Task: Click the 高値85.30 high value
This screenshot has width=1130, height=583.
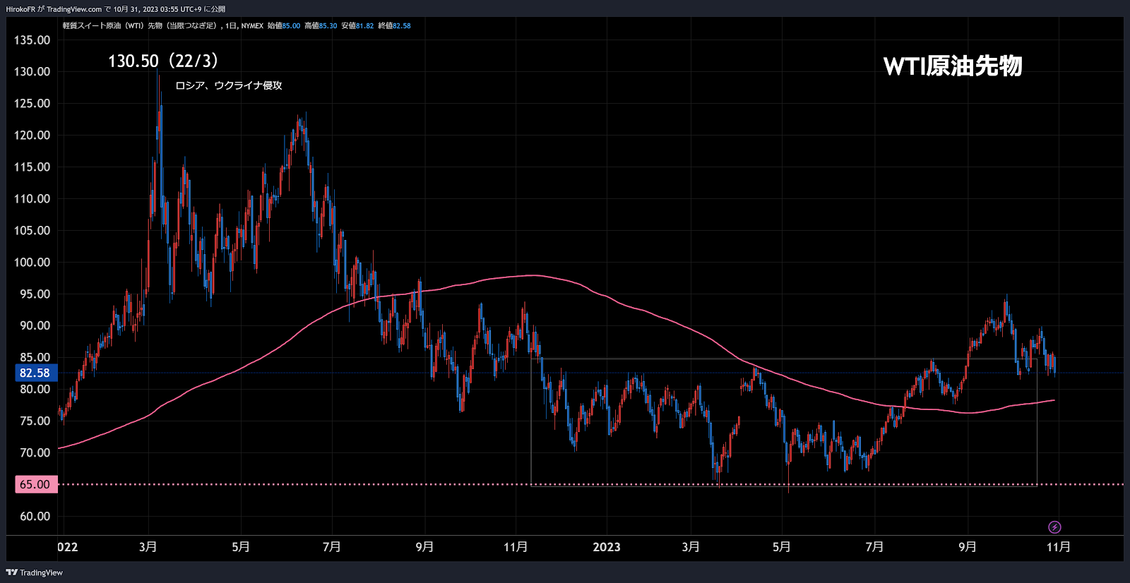Action: coord(321,25)
